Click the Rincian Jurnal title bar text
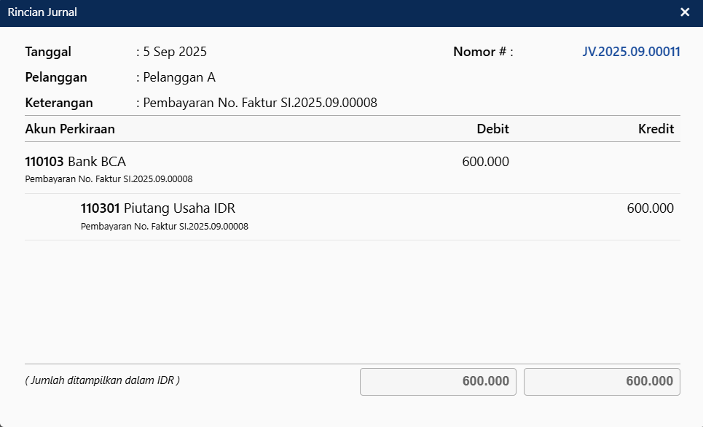This screenshot has width=703, height=427. 42,12
